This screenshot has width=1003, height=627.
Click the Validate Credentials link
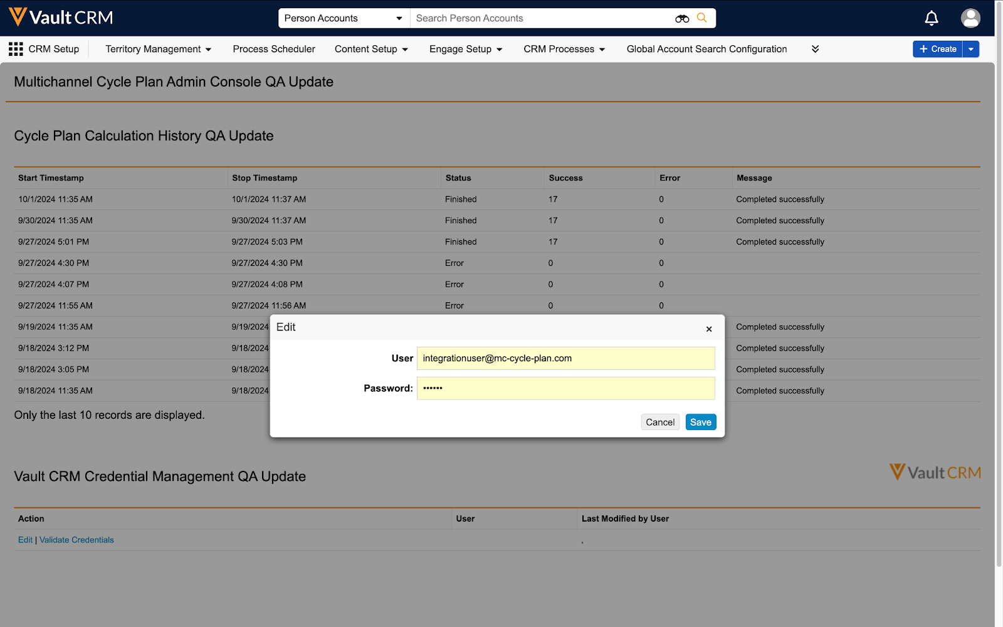coord(76,540)
